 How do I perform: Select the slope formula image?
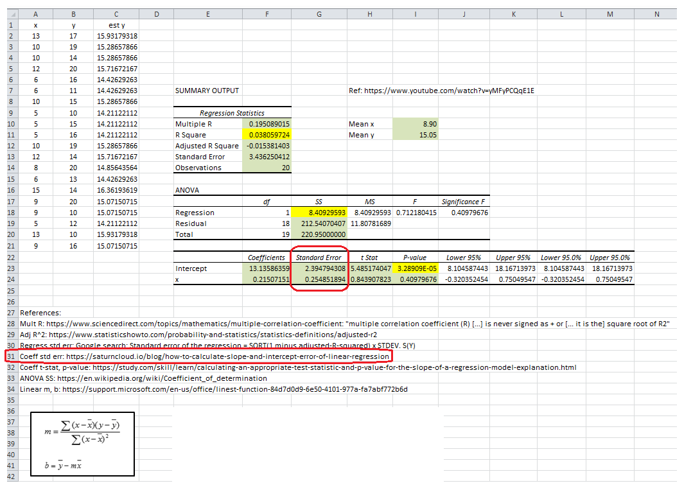(x=82, y=444)
